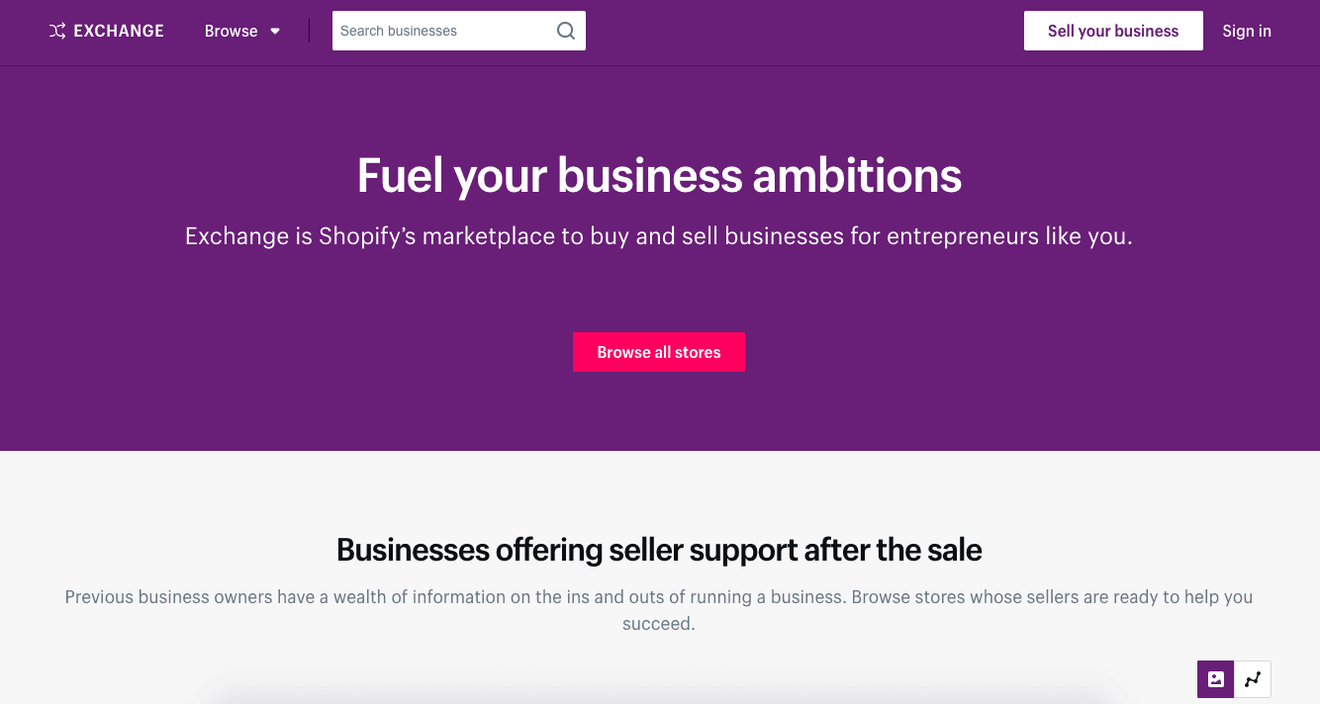
Task: Open the Sign in link
Action: pos(1246,31)
